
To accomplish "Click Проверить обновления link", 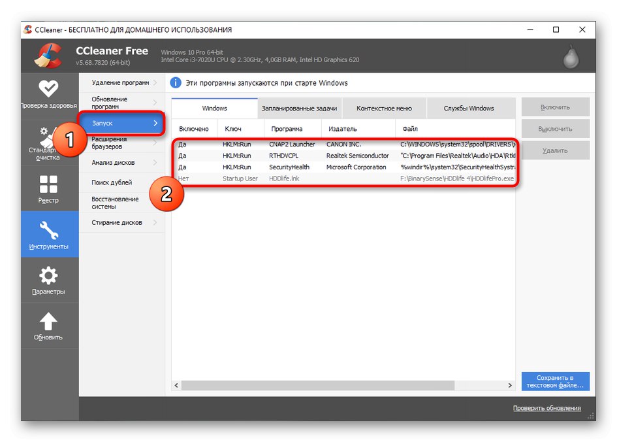I will click(546, 408).
